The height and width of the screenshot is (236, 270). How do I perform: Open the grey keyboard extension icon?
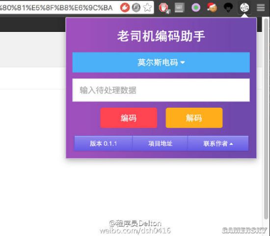pyautogui.click(x=179, y=7)
